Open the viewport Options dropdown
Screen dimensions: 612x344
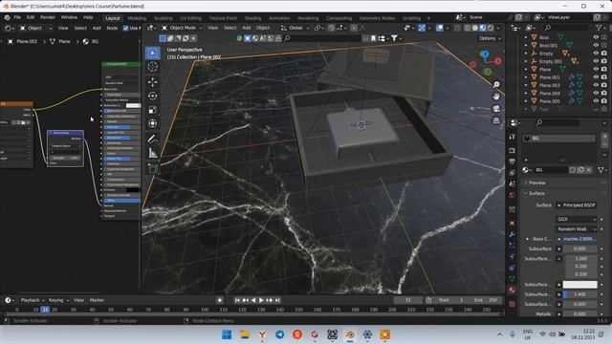point(489,38)
